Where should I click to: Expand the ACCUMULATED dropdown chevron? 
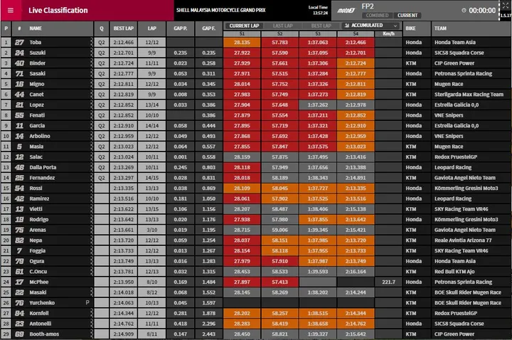pos(395,26)
